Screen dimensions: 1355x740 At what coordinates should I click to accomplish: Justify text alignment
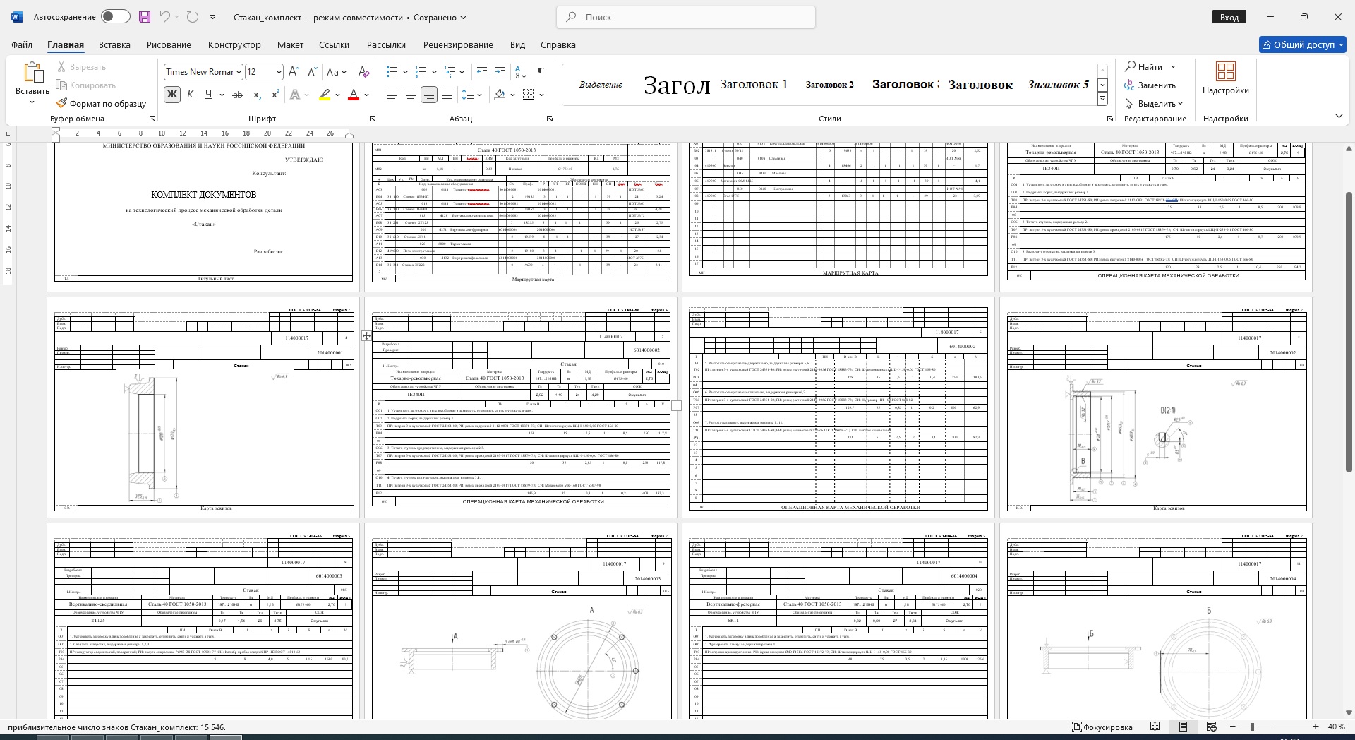[x=447, y=94]
